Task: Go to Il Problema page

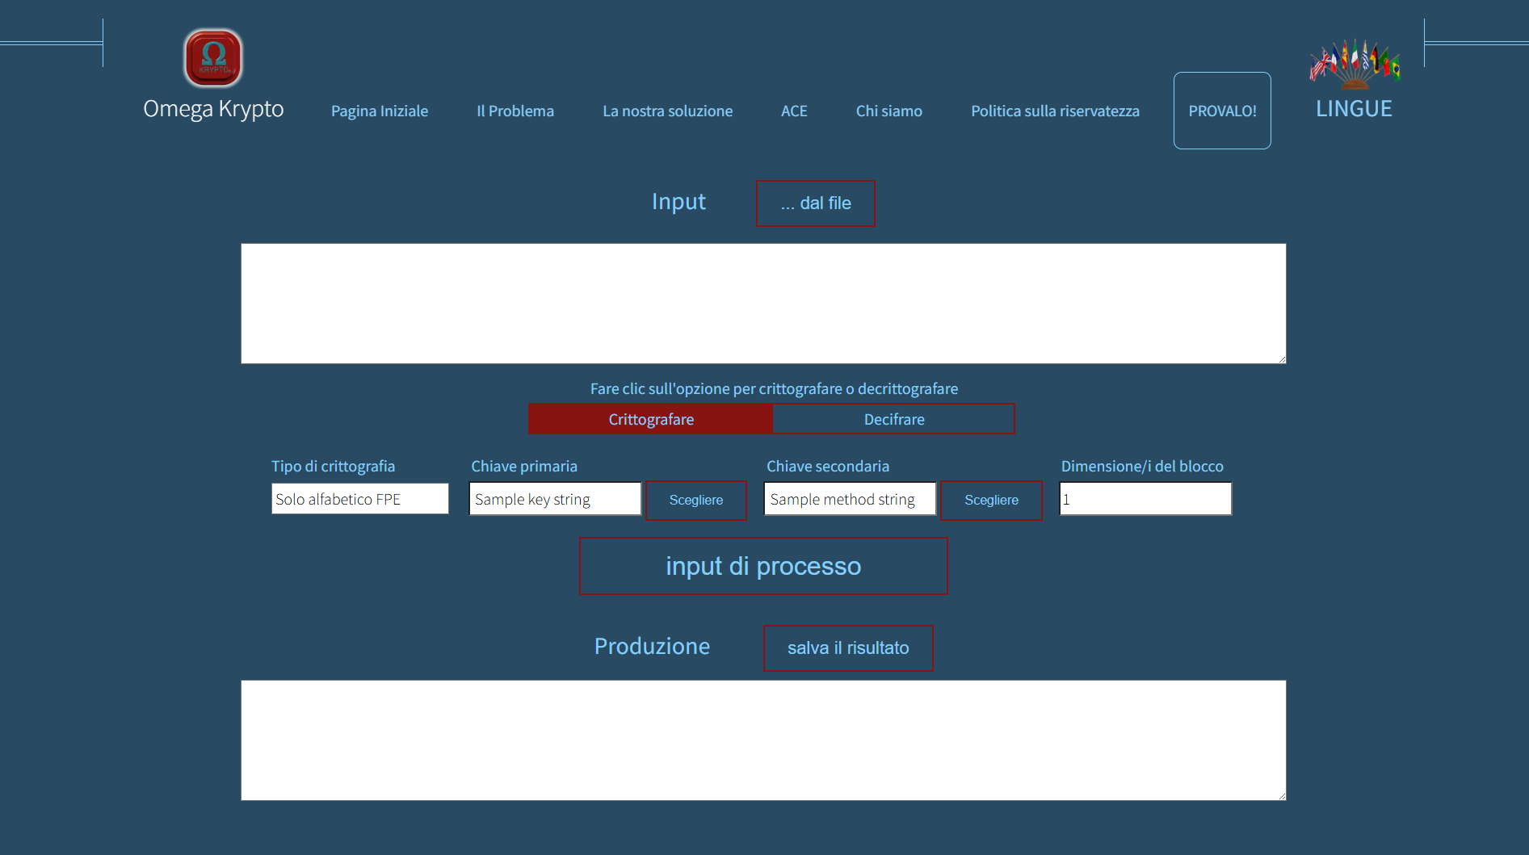Action: 515,111
